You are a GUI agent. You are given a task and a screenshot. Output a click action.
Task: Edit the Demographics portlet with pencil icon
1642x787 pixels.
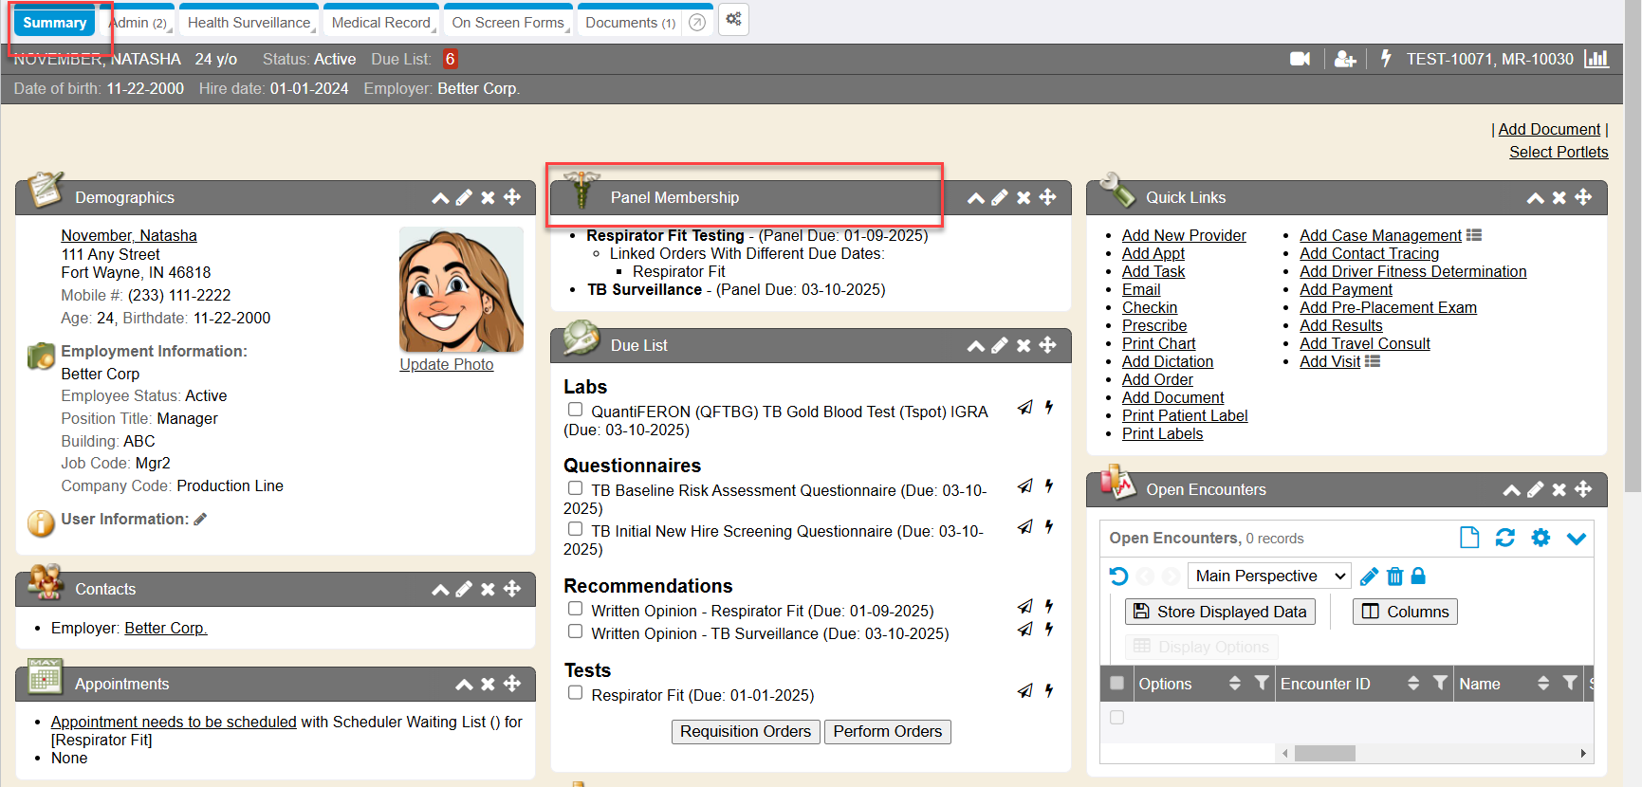pyautogui.click(x=464, y=197)
